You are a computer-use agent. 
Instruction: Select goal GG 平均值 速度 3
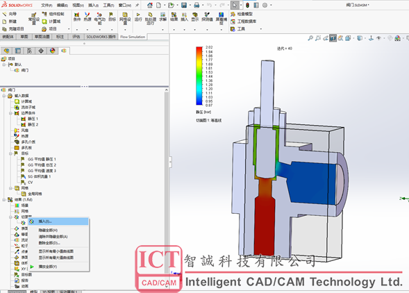pyautogui.click(x=39, y=171)
